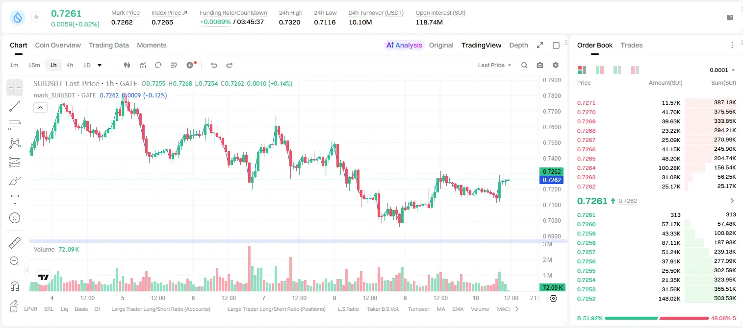Select the text annotation tool
The height and width of the screenshot is (328, 743).
[x=15, y=199]
